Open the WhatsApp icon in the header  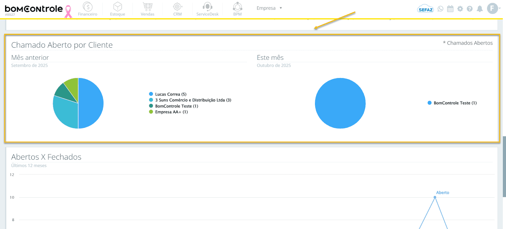pyautogui.click(x=441, y=9)
